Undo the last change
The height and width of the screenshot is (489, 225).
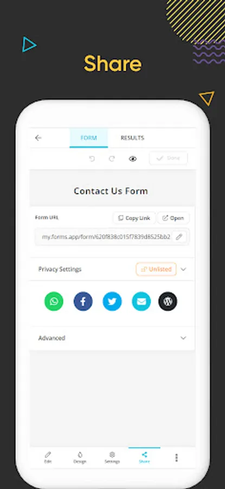tap(92, 159)
